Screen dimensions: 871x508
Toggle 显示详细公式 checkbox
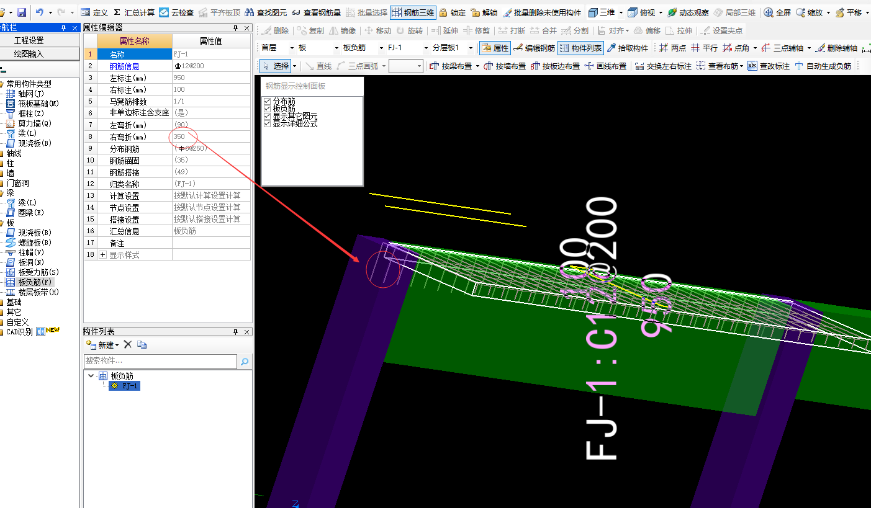[267, 123]
